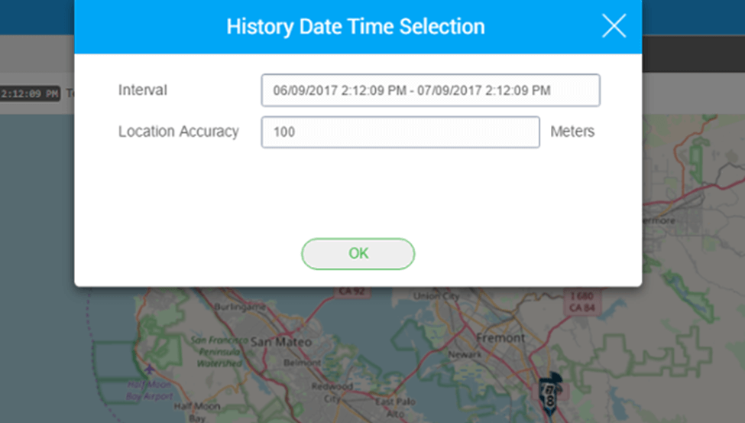Image resolution: width=745 pixels, height=423 pixels.
Task: Click the Meters unit label
Action: pyautogui.click(x=572, y=132)
